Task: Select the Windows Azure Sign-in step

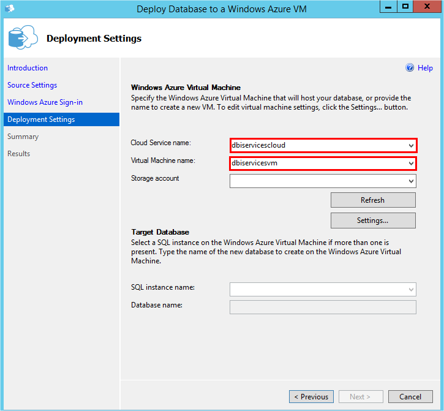Action: pyautogui.click(x=45, y=102)
